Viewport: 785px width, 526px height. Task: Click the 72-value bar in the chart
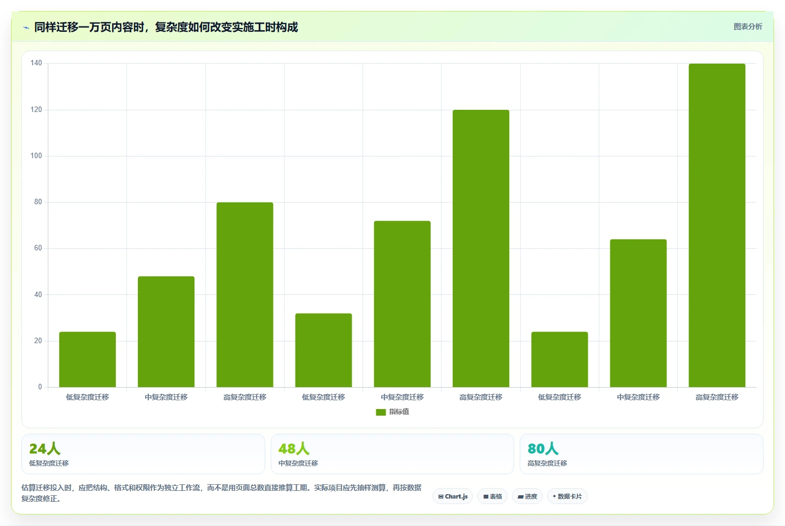point(402,304)
